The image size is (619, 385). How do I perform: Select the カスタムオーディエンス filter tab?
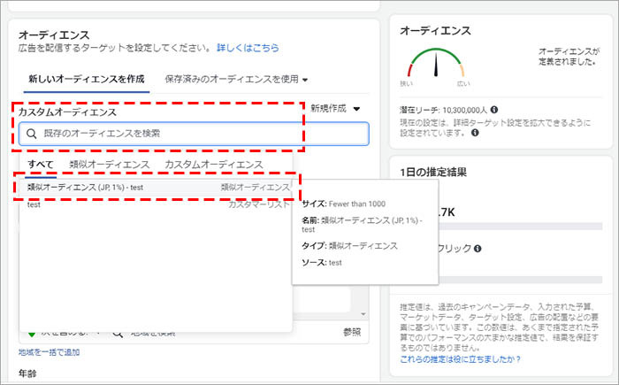point(213,165)
